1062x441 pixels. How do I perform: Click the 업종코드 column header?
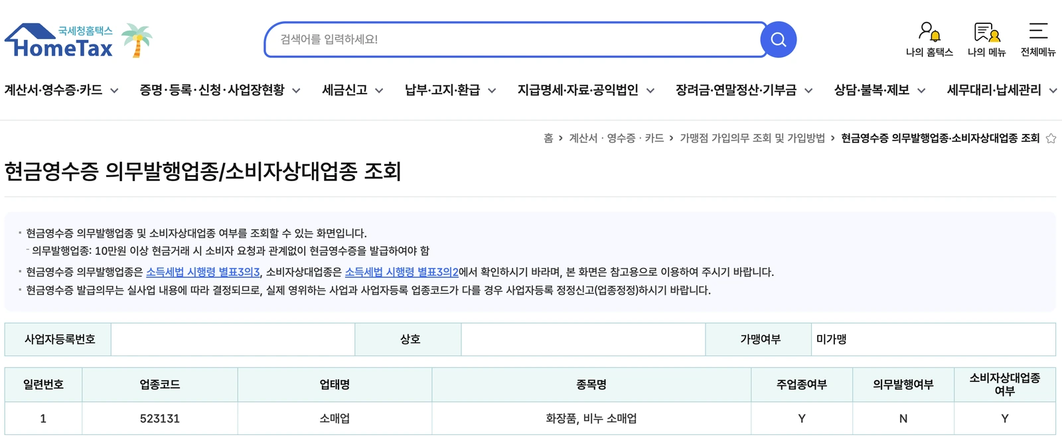click(x=160, y=385)
